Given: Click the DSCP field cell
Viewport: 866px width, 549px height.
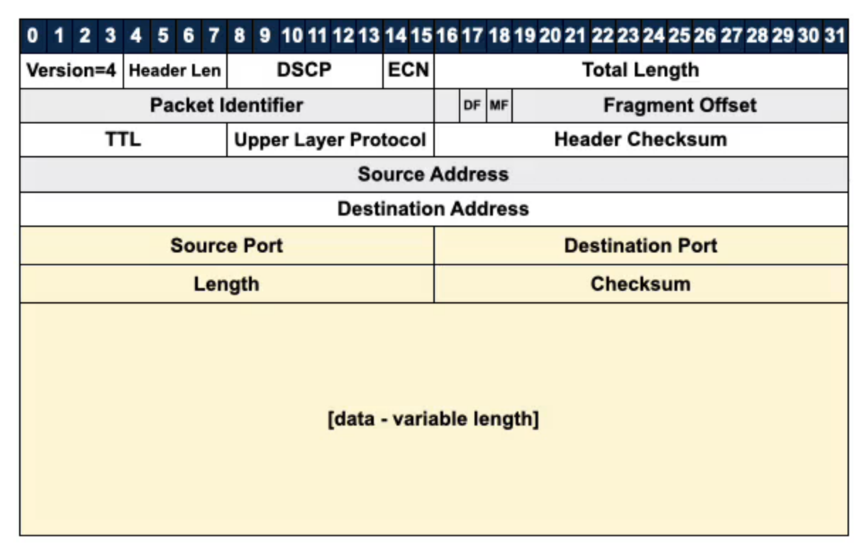Looking at the screenshot, I should click(x=304, y=71).
